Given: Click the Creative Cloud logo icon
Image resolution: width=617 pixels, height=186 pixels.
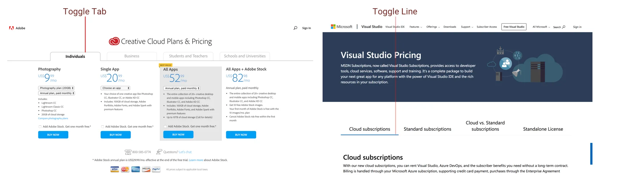Looking at the screenshot, I should click(x=114, y=41).
